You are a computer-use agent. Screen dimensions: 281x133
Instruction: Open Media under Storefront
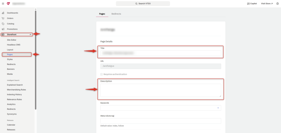pyautogui.click(x=10, y=74)
